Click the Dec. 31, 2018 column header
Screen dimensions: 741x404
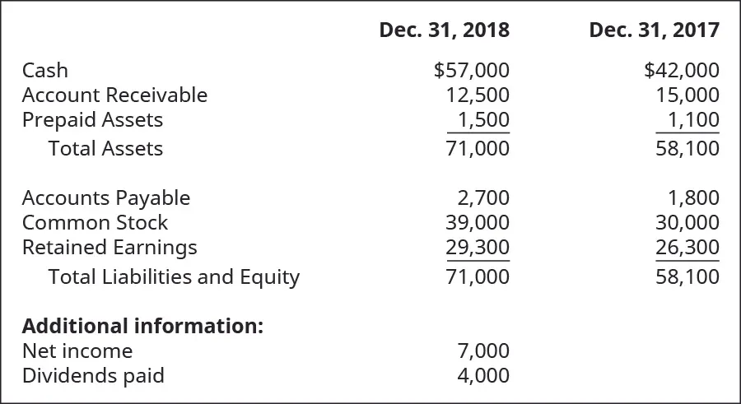tap(444, 30)
